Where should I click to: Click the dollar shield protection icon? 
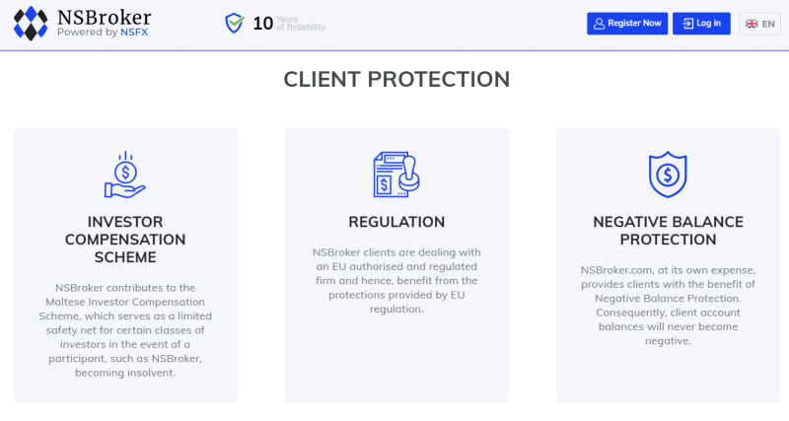coord(668,175)
